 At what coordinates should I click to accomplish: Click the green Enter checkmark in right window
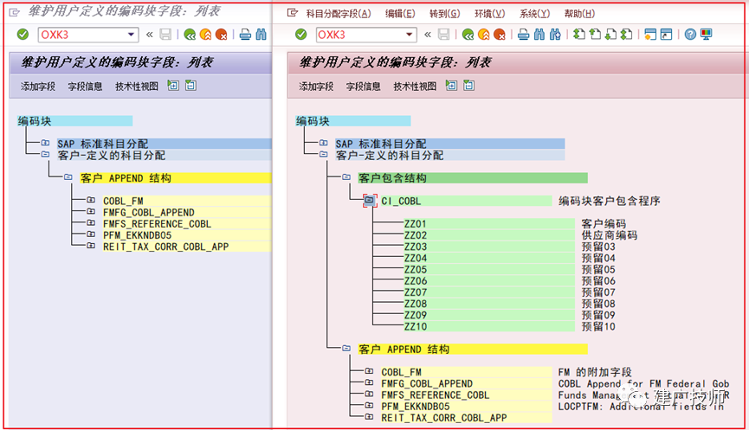301,35
